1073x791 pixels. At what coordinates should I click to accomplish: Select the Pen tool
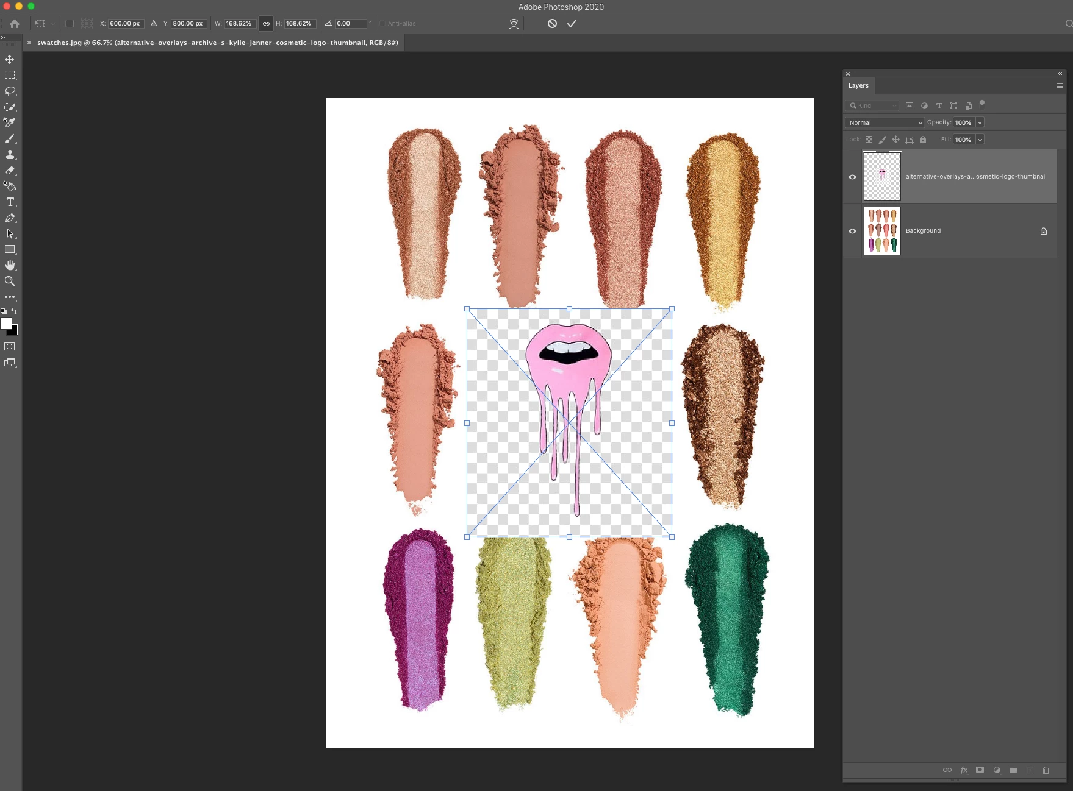coord(10,218)
